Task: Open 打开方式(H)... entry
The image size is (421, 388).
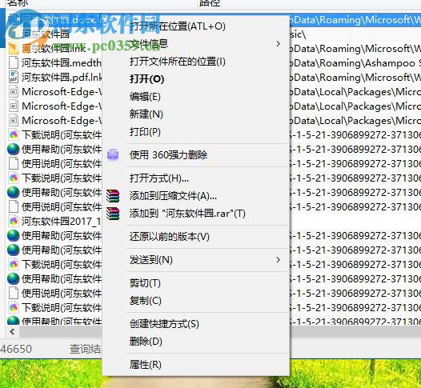Action: (x=159, y=178)
